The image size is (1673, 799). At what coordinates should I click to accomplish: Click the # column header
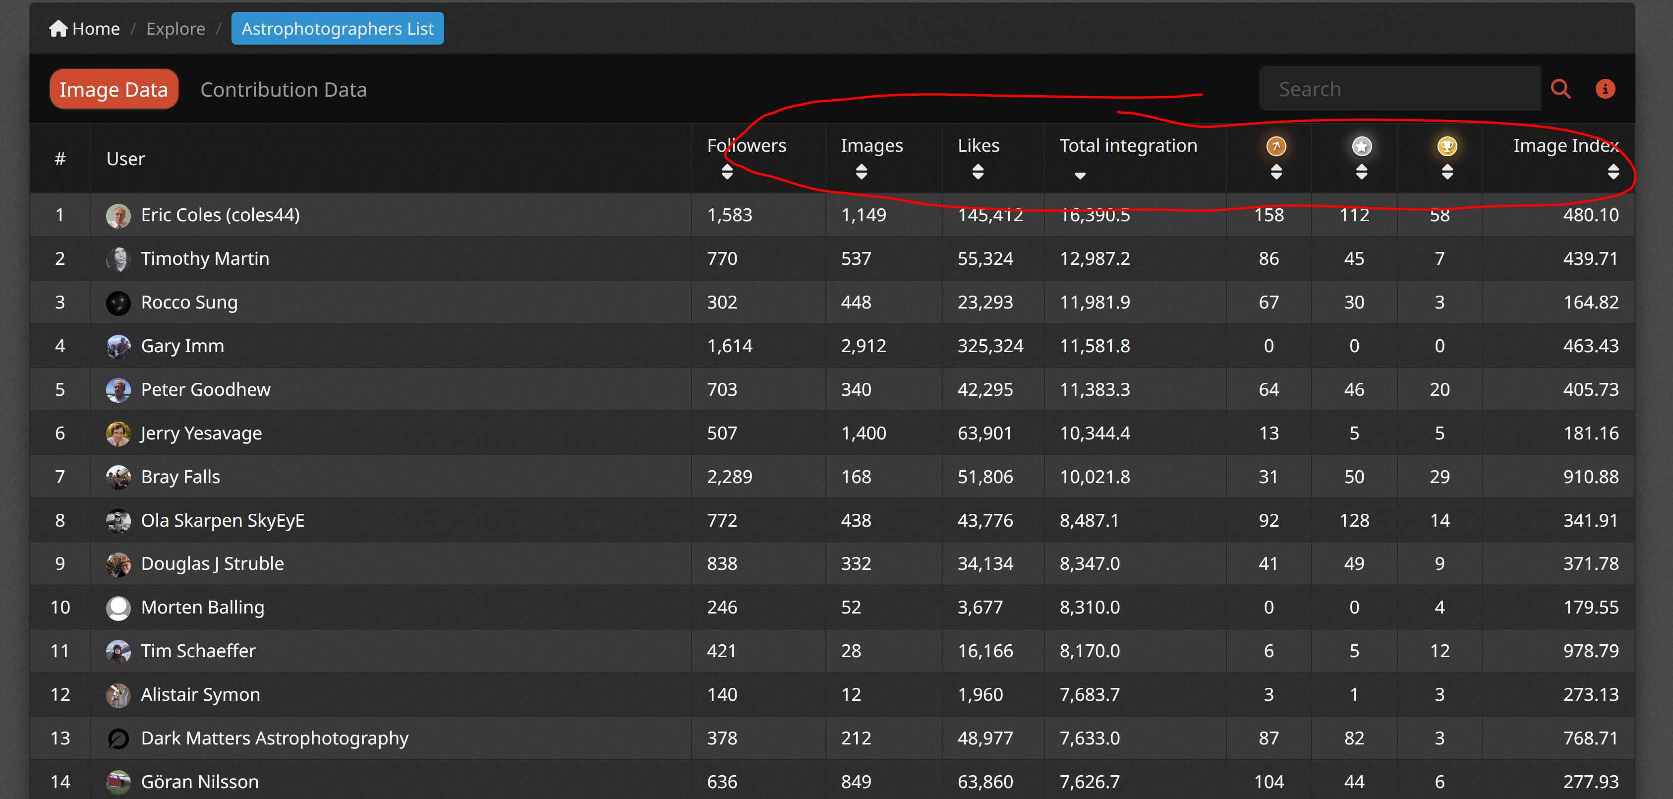[x=60, y=159]
